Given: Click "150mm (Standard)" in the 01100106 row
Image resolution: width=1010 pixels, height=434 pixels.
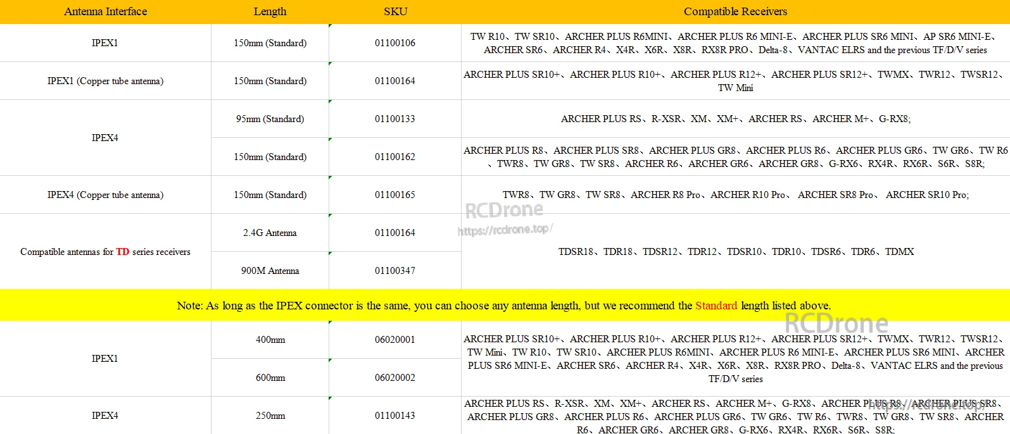Looking at the screenshot, I should pos(270,43).
